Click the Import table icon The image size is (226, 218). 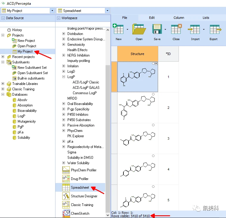click(x=194, y=29)
